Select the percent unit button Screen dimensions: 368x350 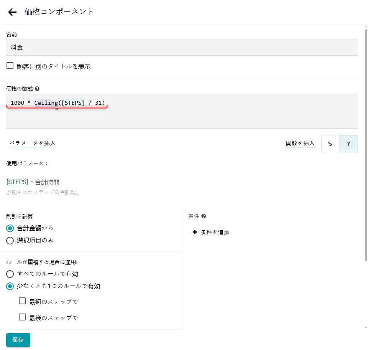click(330, 144)
